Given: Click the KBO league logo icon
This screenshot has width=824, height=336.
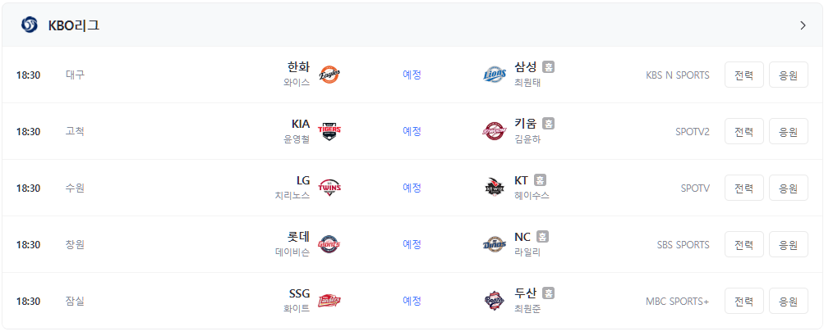Looking at the screenshot, I should [x=30, y=25].
